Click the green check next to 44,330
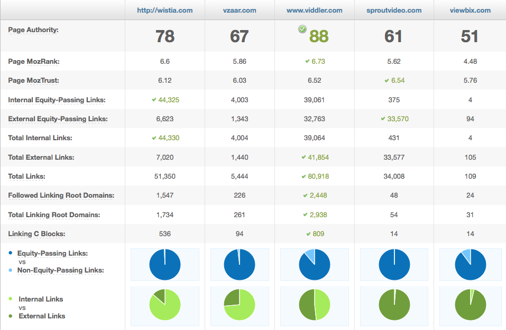Image resolution: width=506 pixels, height=330 pixels. (x=154, y=138)
